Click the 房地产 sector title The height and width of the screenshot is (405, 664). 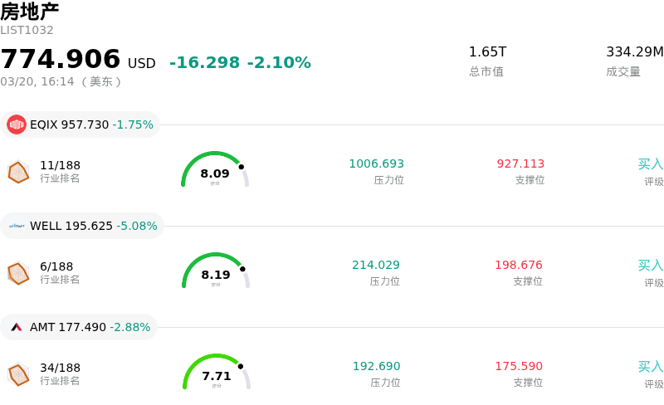(30, 12)
